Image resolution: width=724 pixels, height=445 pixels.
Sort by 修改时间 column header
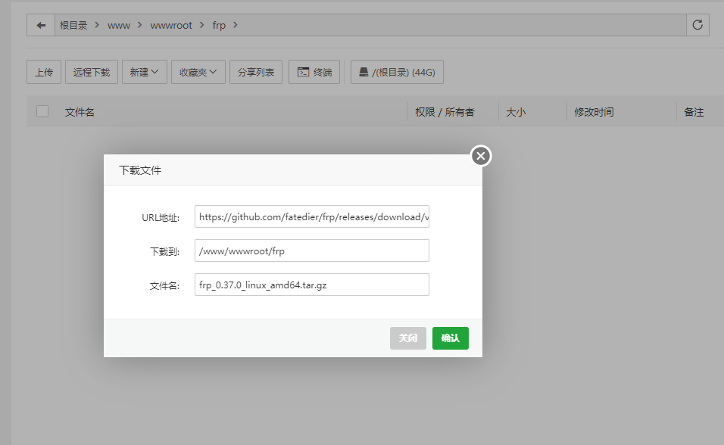click(594, 112)
